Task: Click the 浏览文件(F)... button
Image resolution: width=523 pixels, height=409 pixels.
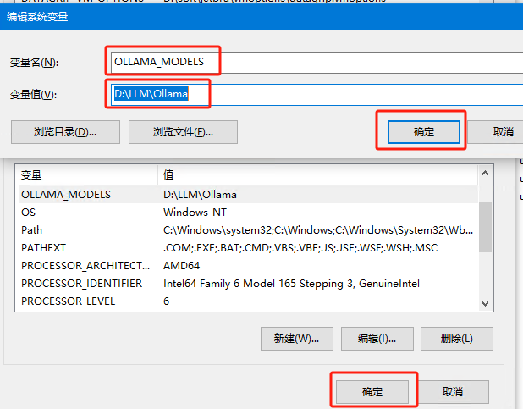Action: coord(183,132)
